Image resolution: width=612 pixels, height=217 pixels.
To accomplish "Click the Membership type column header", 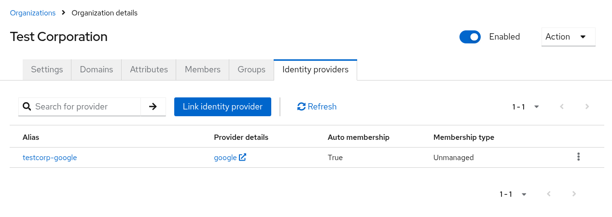I will [464, 137].
